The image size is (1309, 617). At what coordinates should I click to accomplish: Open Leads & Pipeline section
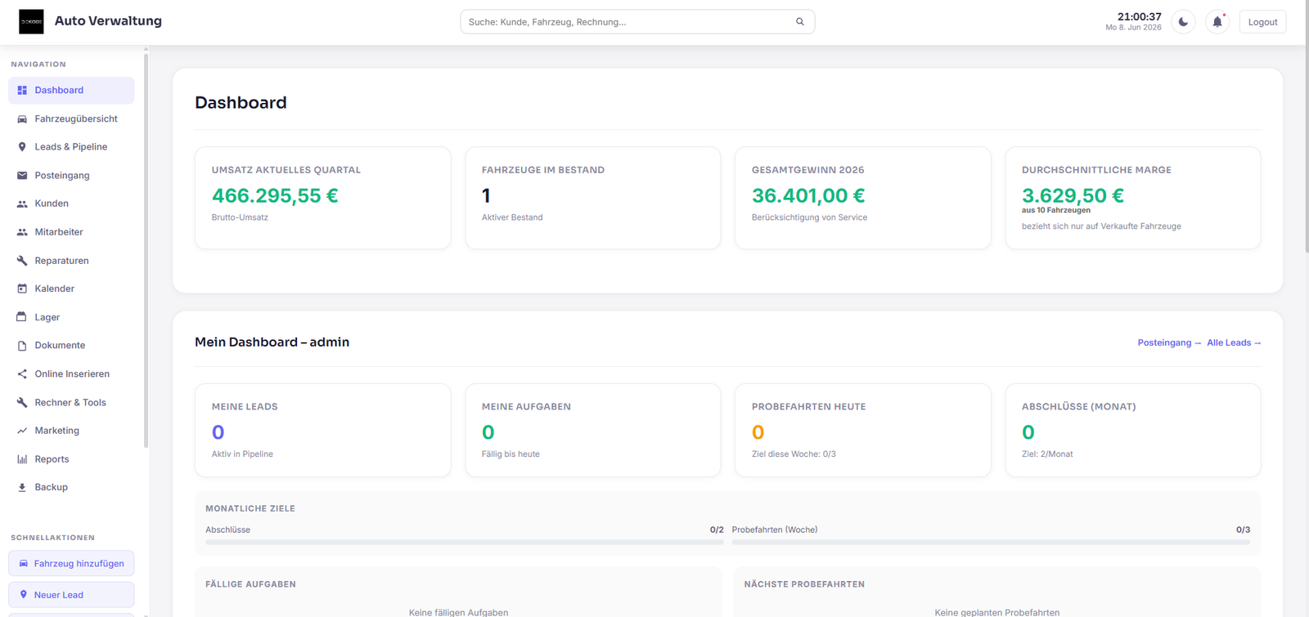point(71,147)
